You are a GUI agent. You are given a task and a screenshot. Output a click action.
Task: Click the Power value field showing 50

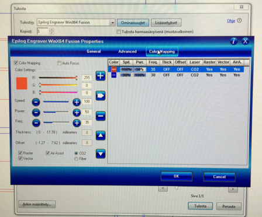(87, 112)
